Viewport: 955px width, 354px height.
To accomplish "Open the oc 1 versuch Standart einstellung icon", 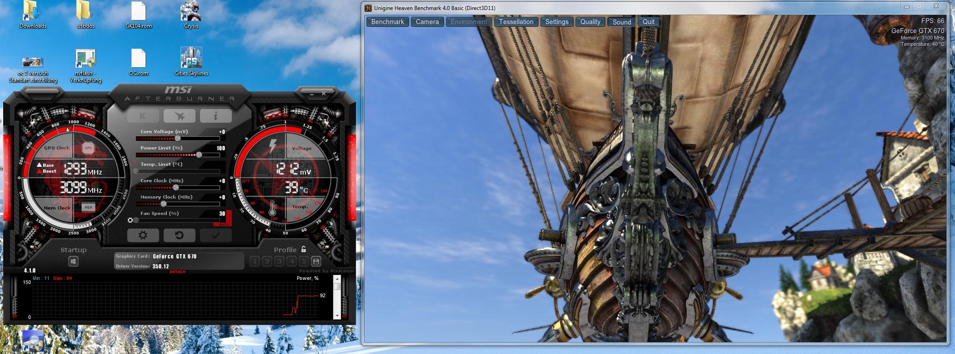I will [x=33, y=69].
